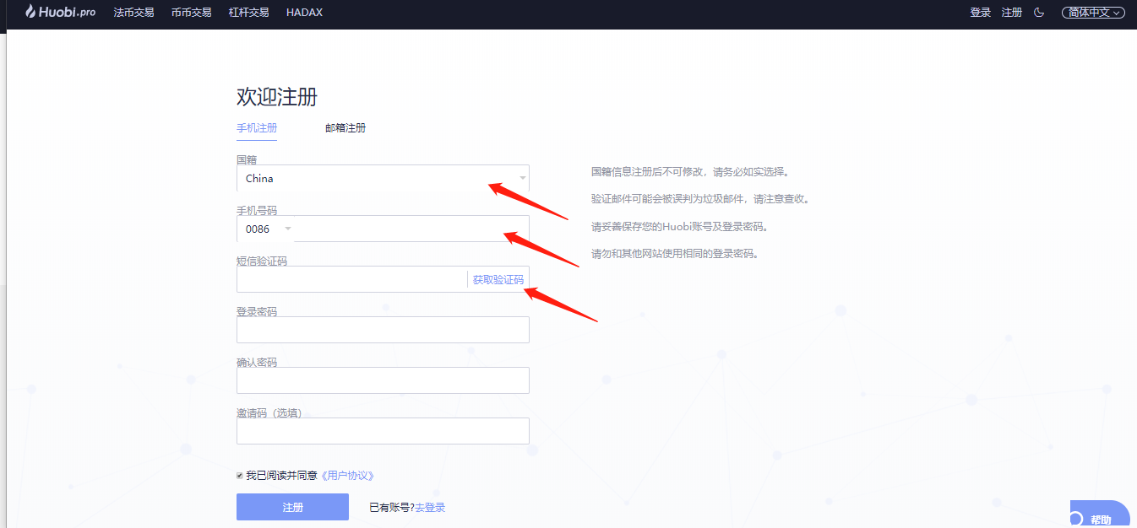The width and height of the screenshot is (1137, 528).
Task: Open the 简体中文 language selector
Action: point(1093,13)
